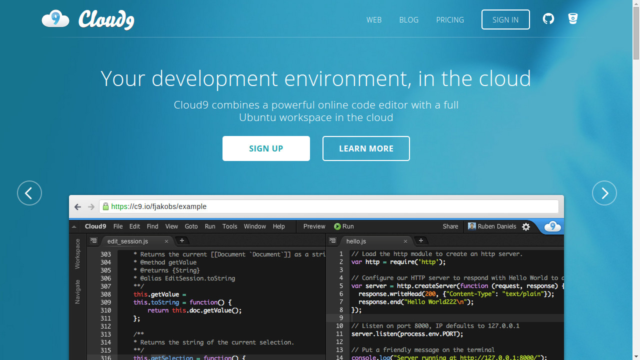The image size is (640, 360).
Task: Open the File menu
Action: click(118, 226)
